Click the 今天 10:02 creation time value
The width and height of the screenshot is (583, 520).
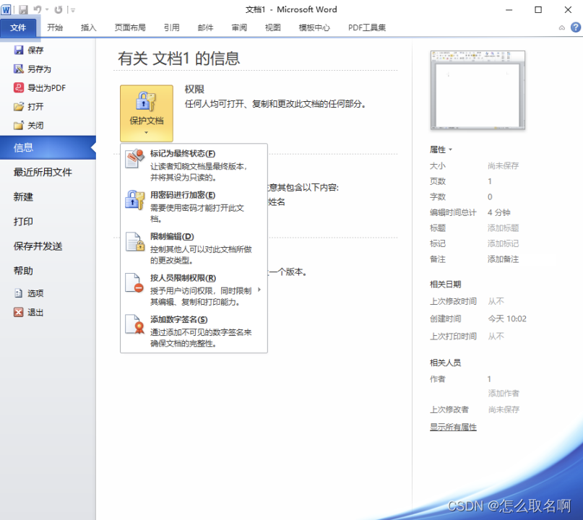pos(507,318)
